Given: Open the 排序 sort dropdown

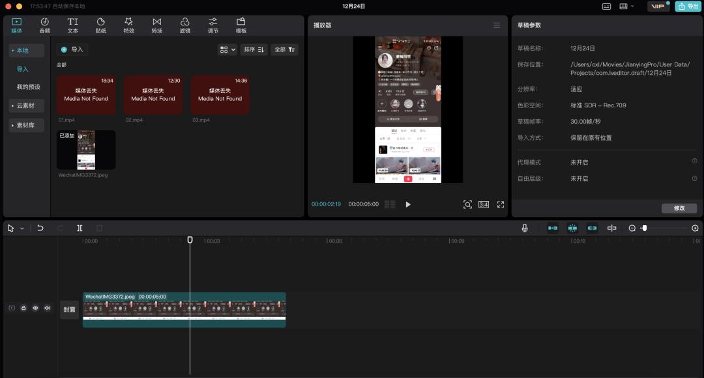Looking at the screenshot, I should click(x=254, y=49).
